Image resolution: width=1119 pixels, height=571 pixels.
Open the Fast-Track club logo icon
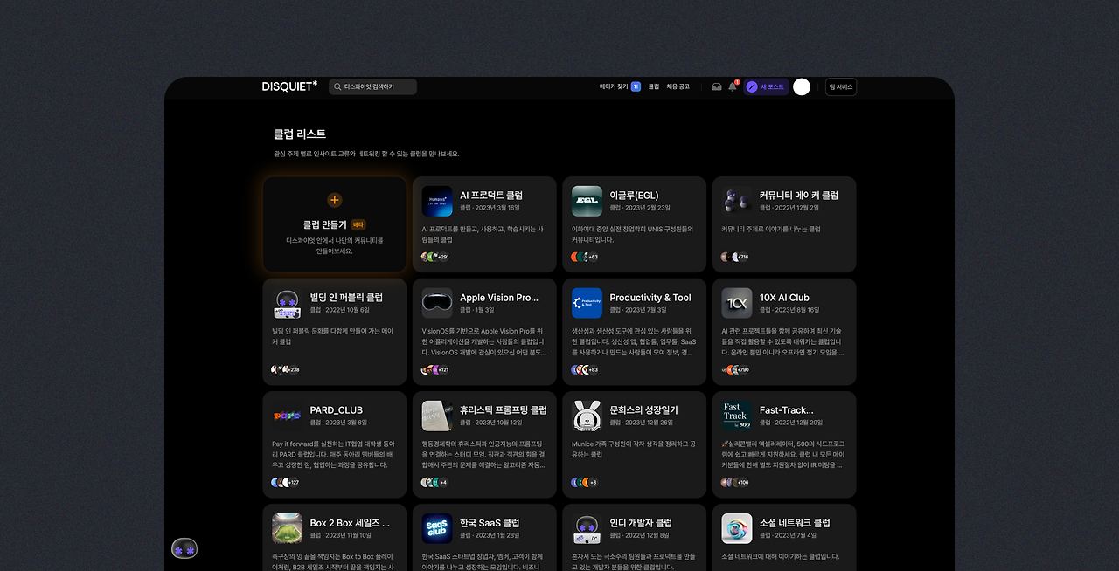tap(737, 416)
